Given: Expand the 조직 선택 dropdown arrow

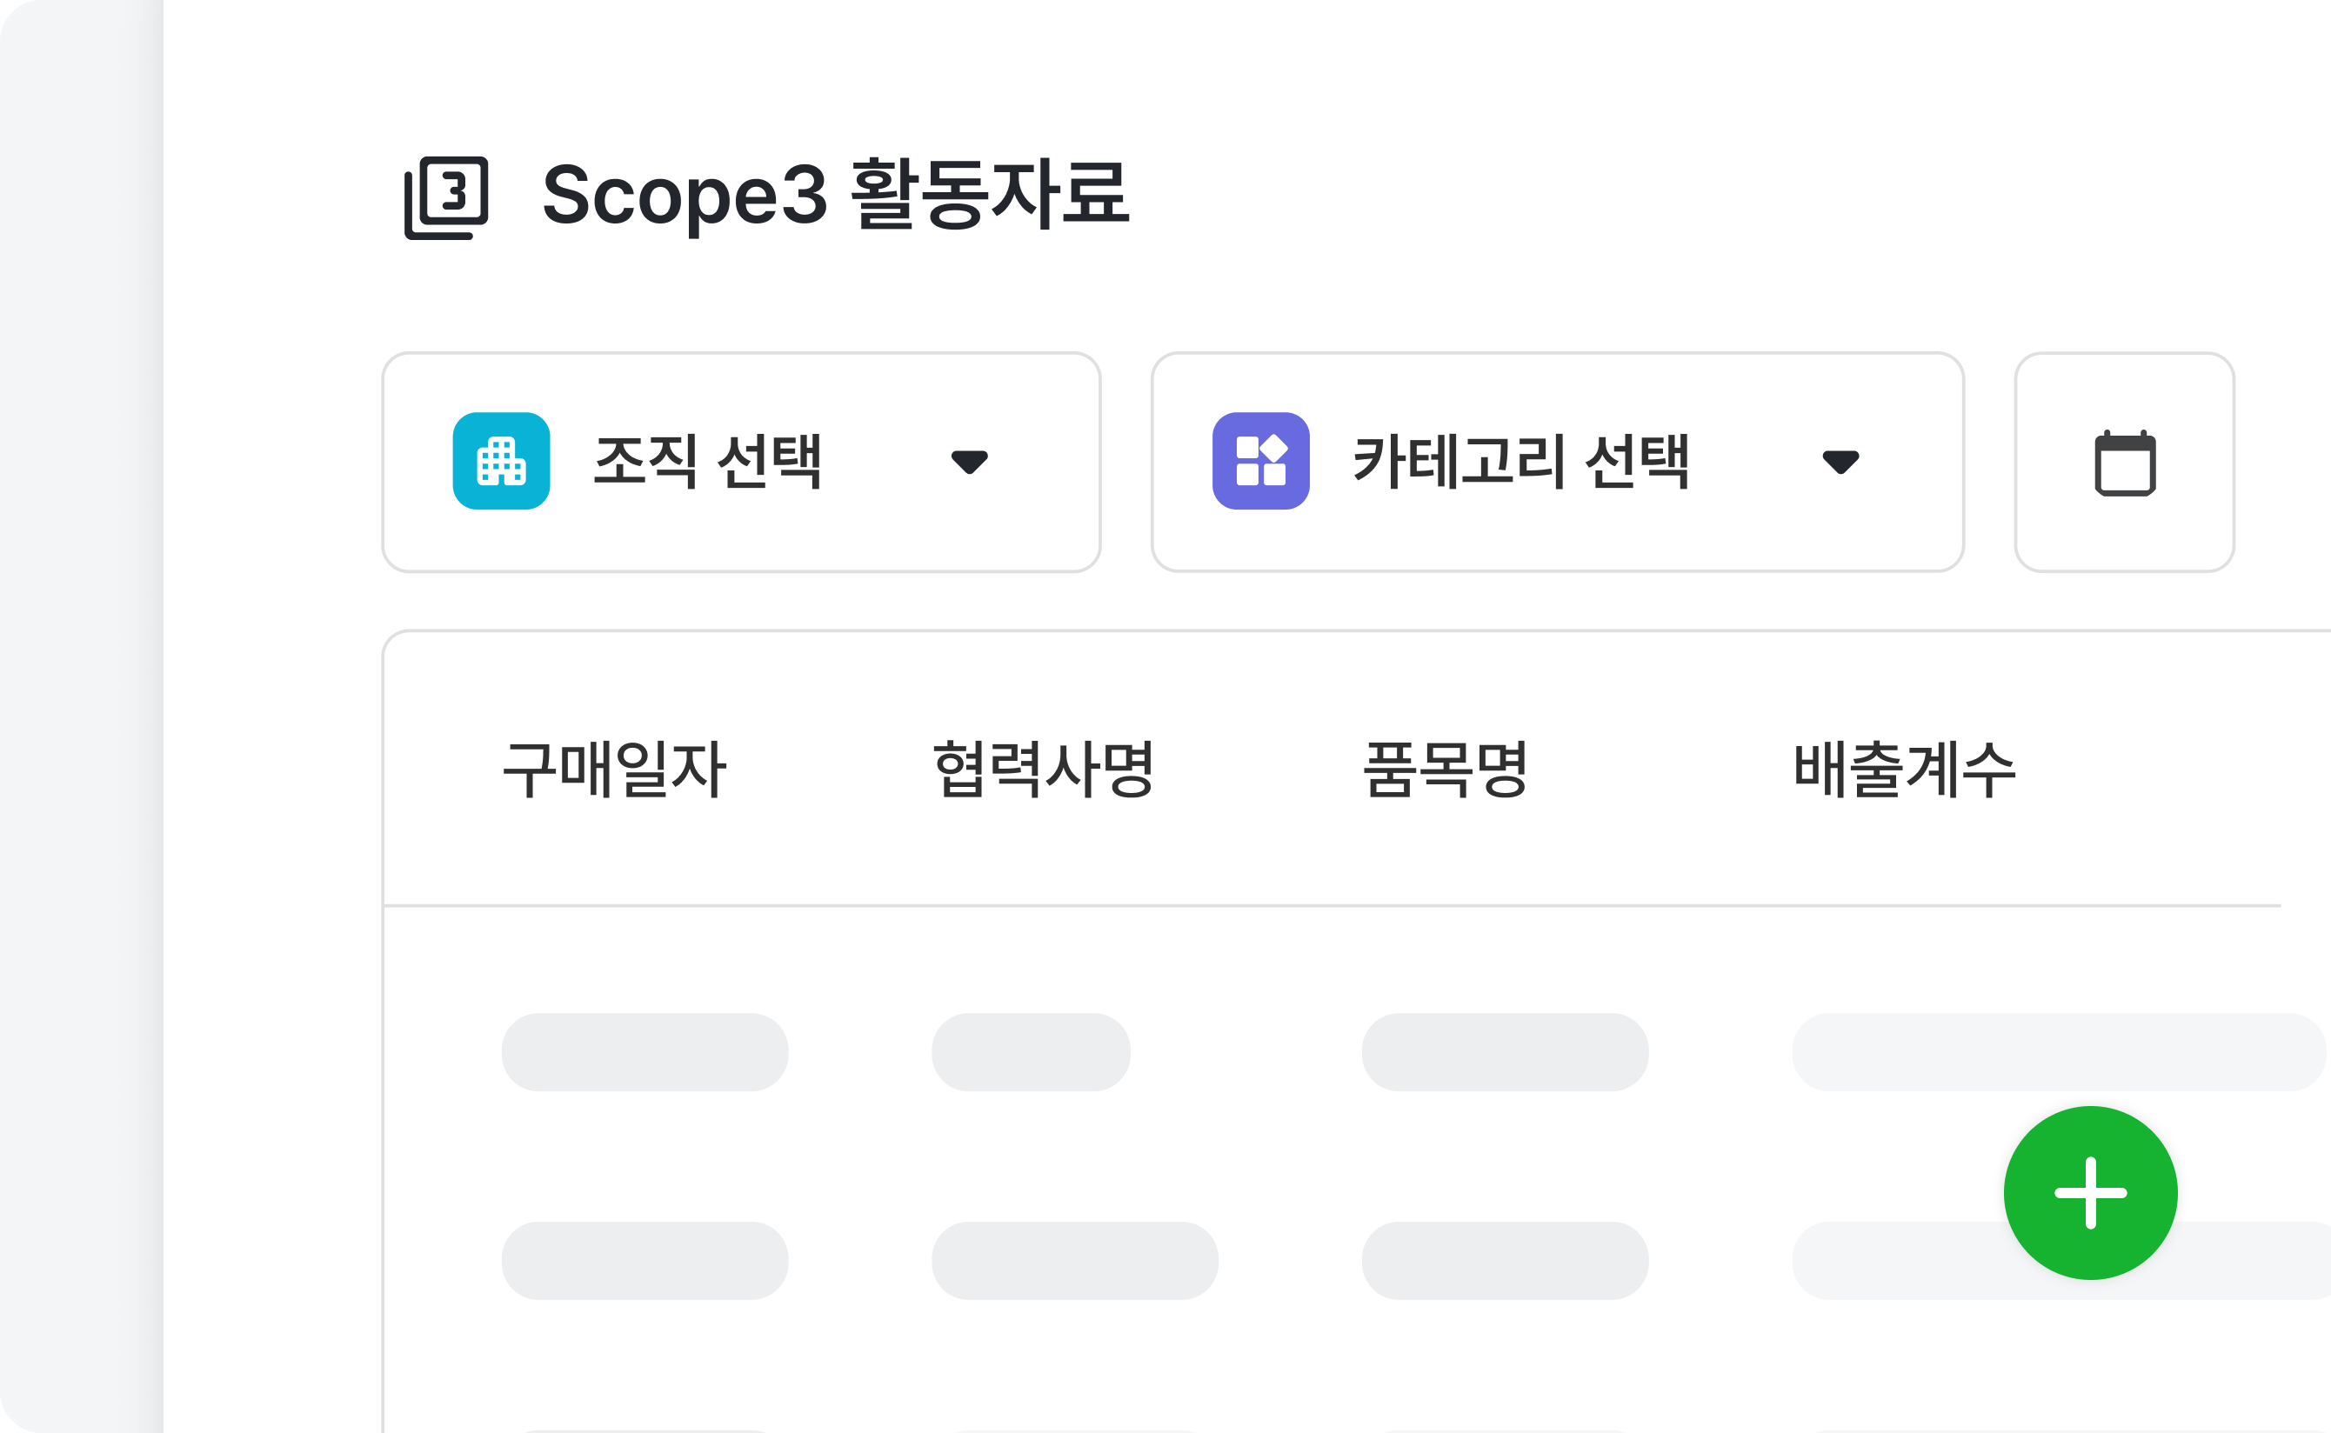Looking at the screenshot, I should (969, 462).
